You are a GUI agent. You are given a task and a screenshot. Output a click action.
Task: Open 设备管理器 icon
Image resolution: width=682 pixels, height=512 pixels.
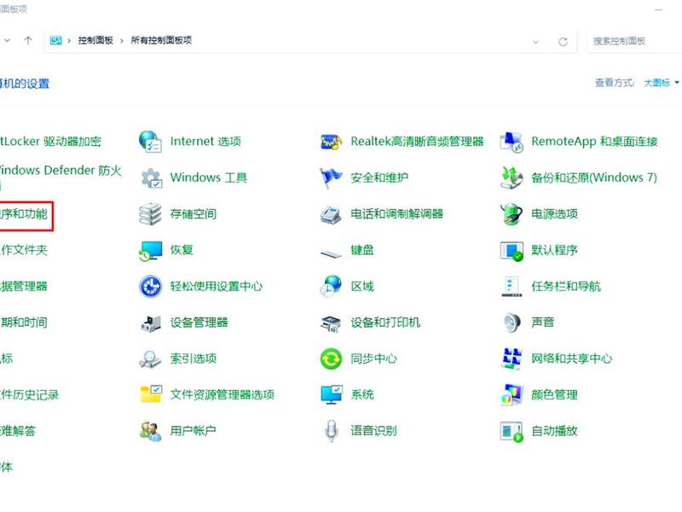coord(151,323)
